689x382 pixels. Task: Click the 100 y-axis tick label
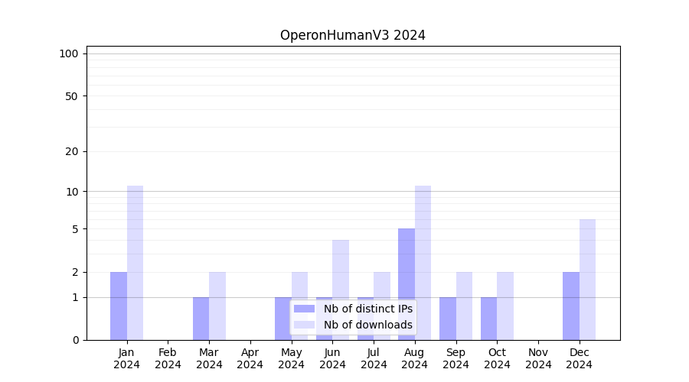click(x=69, y=53)
